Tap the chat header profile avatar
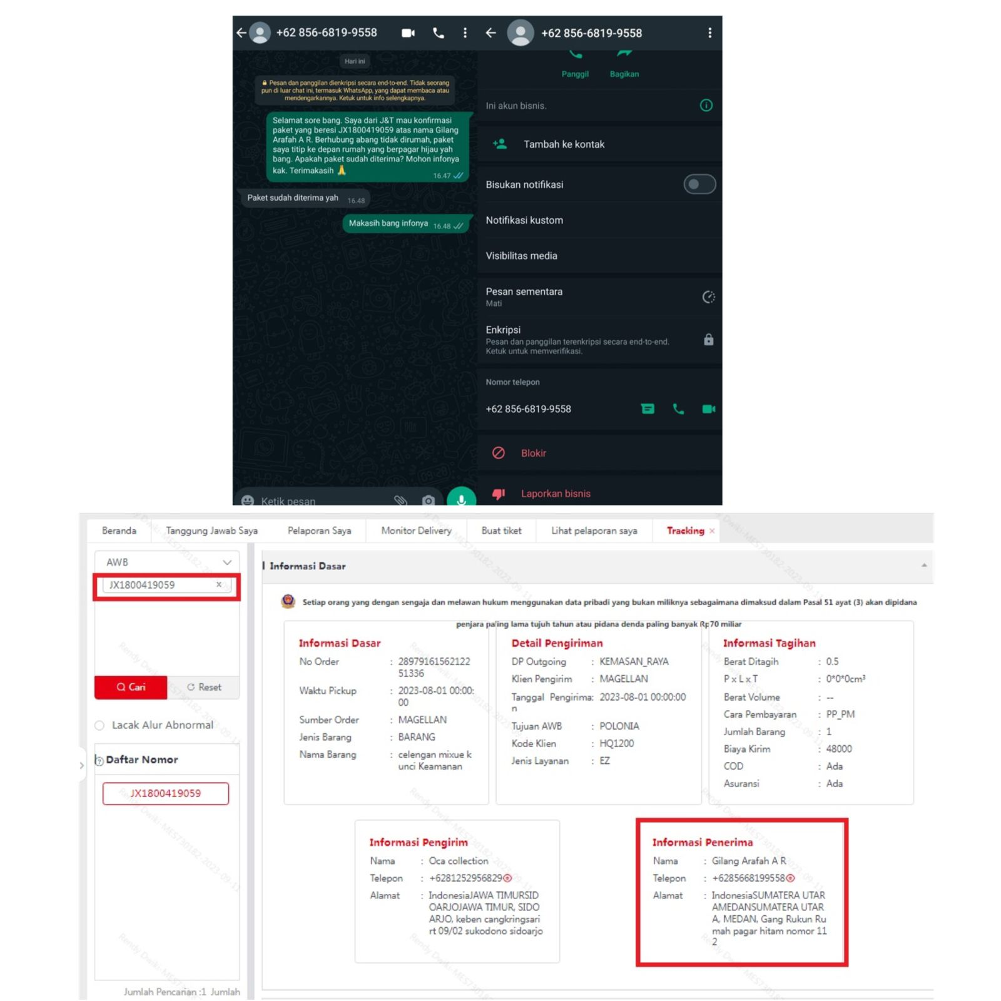 click(x=260, y=33)
